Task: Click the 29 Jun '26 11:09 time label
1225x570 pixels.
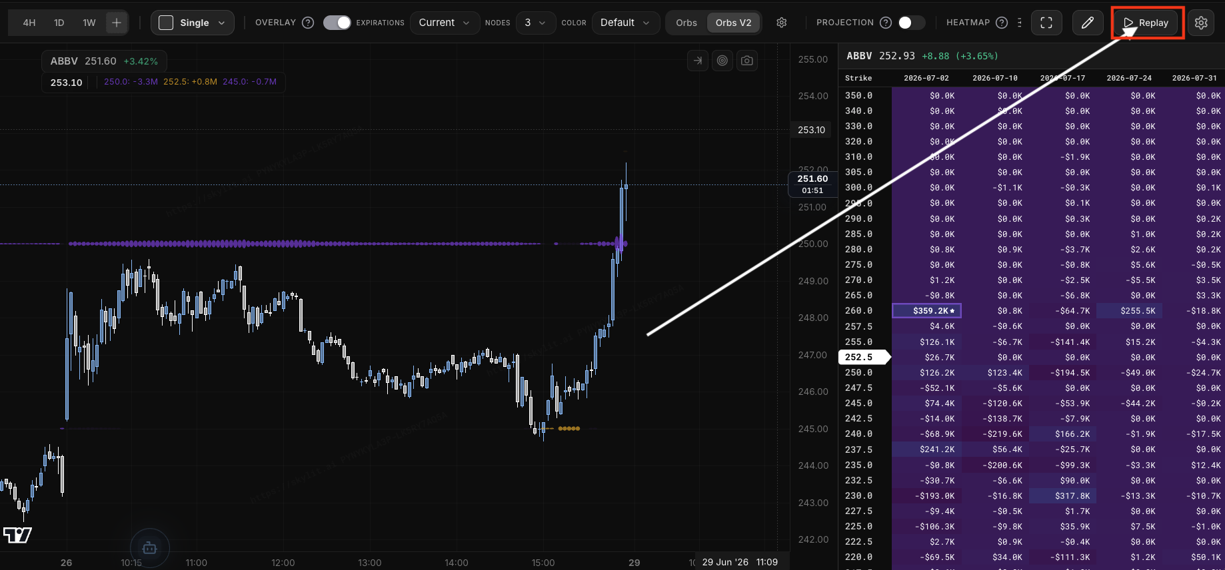Action: 740,562
